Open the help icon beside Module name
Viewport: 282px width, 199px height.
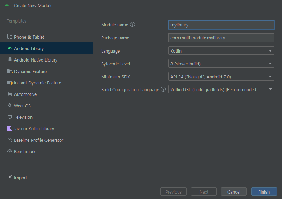click(132, 24)
